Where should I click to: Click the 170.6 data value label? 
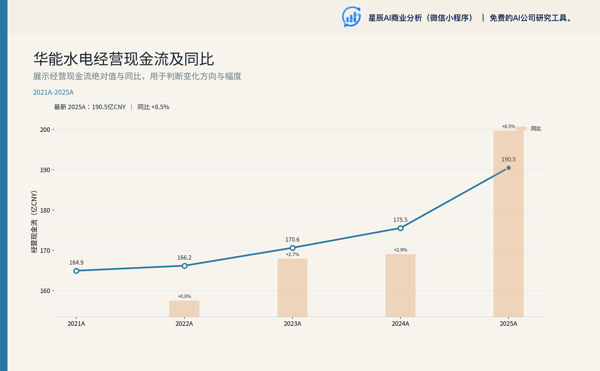click(x=292, y=240)
